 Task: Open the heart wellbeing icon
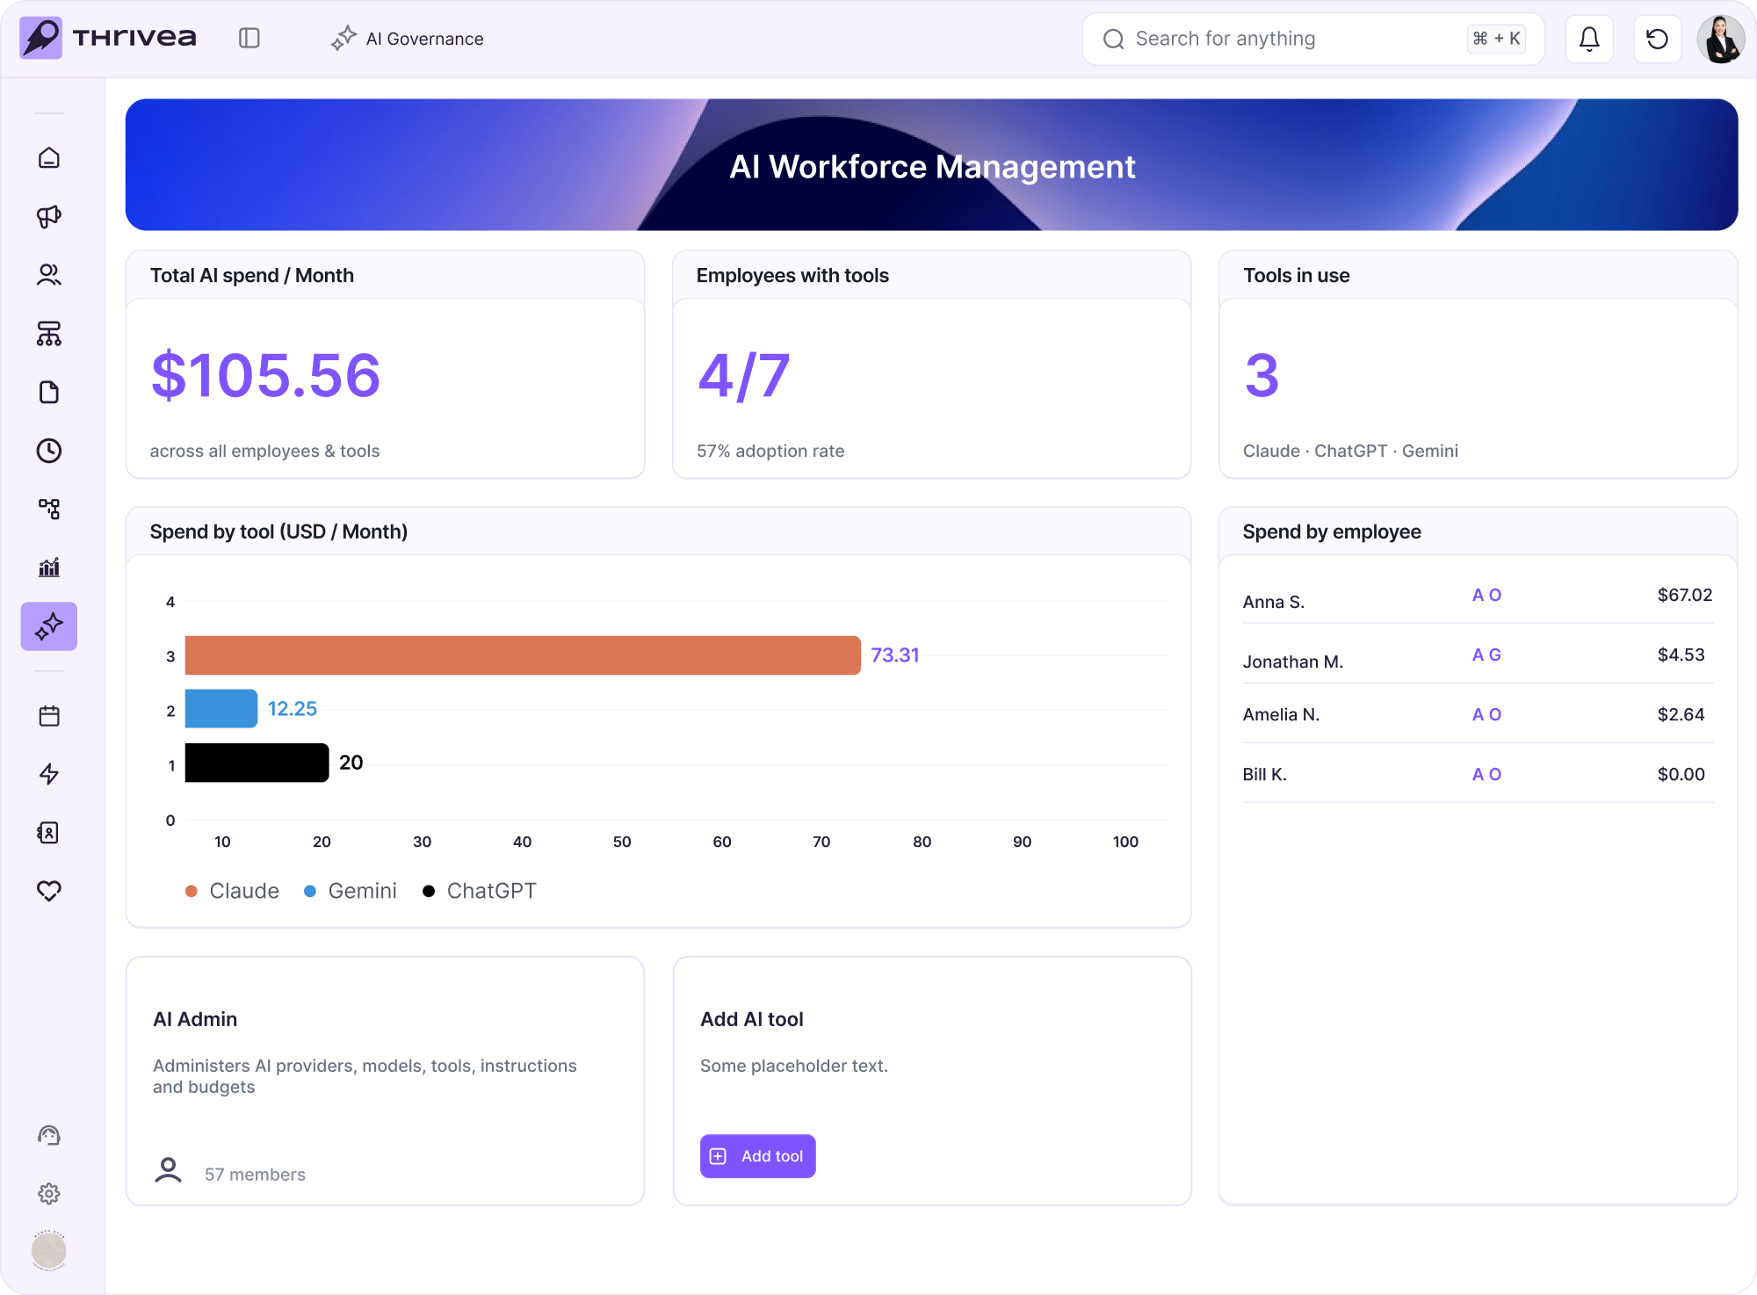(x=49, y=891)
